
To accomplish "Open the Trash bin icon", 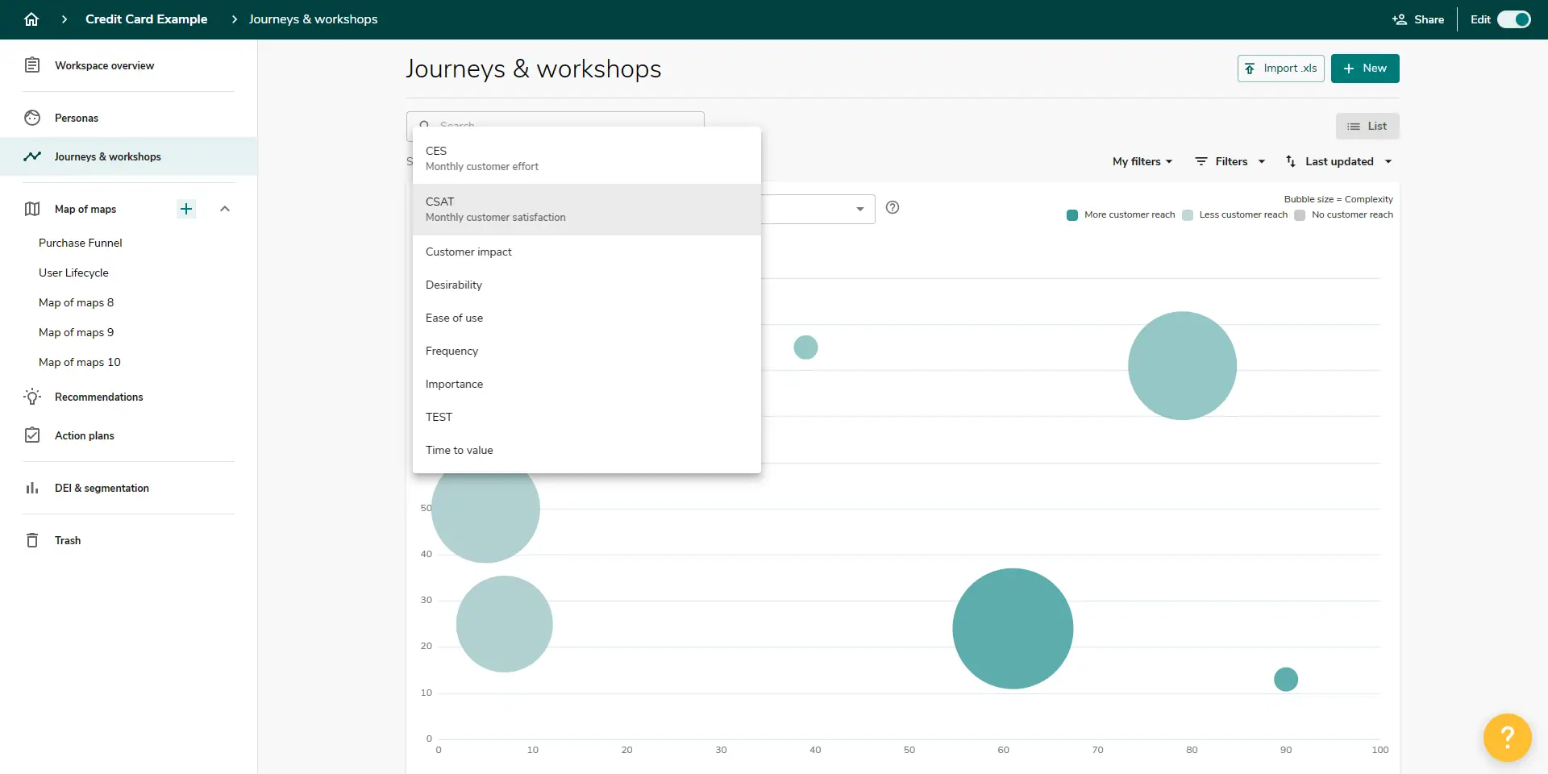I will click(x=31, y=539).
